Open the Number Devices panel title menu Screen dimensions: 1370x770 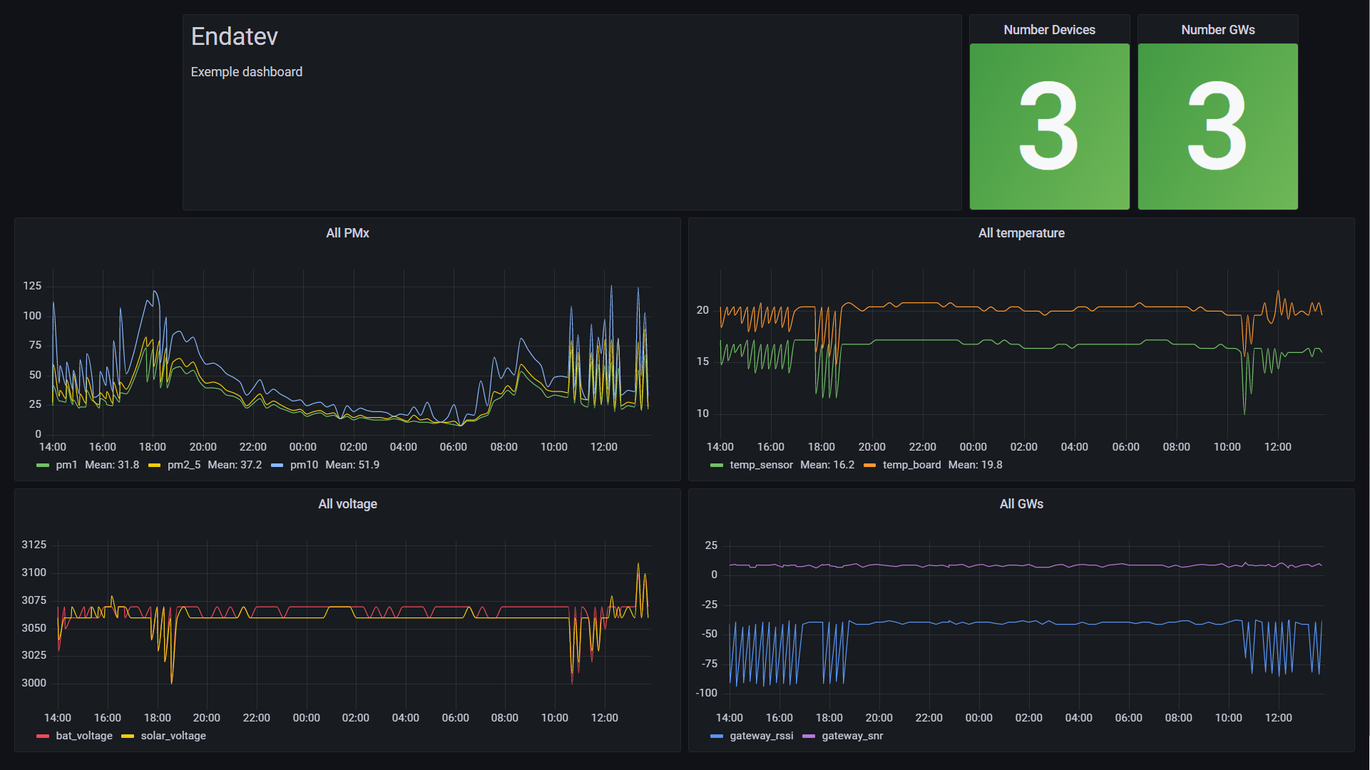coord(1049,30)
